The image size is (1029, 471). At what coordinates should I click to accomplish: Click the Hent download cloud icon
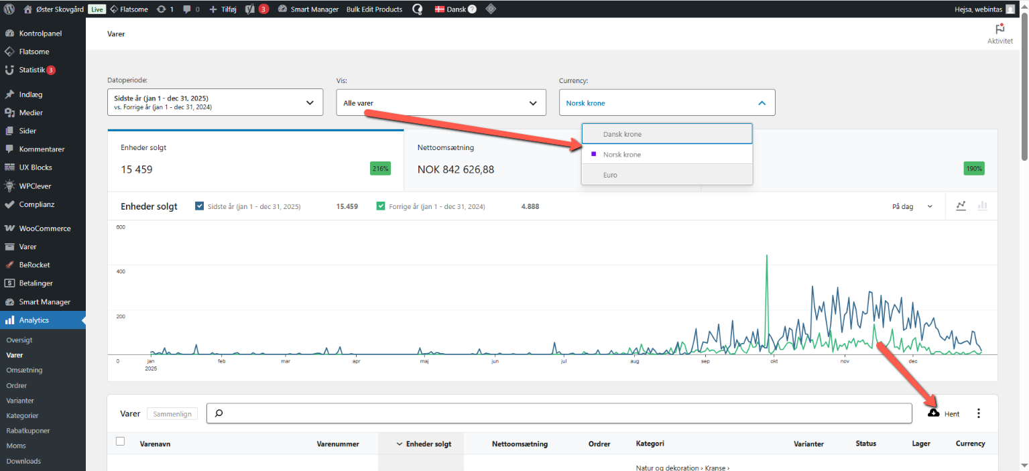click(934, 413)
